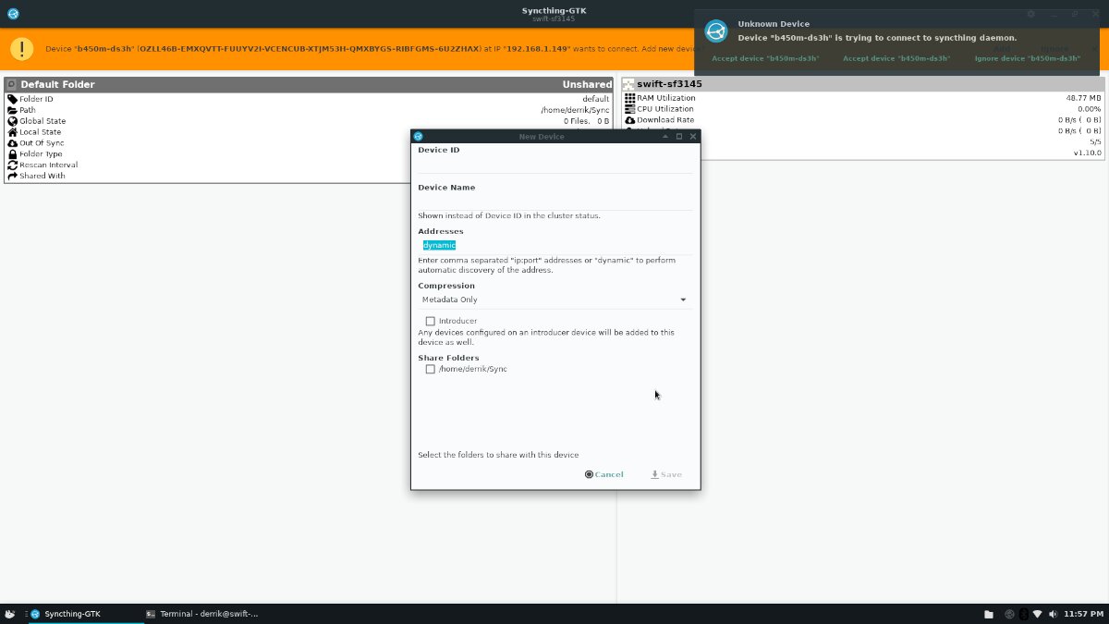The width and height of the screenshot is (1109, 624).
Task: Click the Default Folder header icon
Action: (12, 84)
